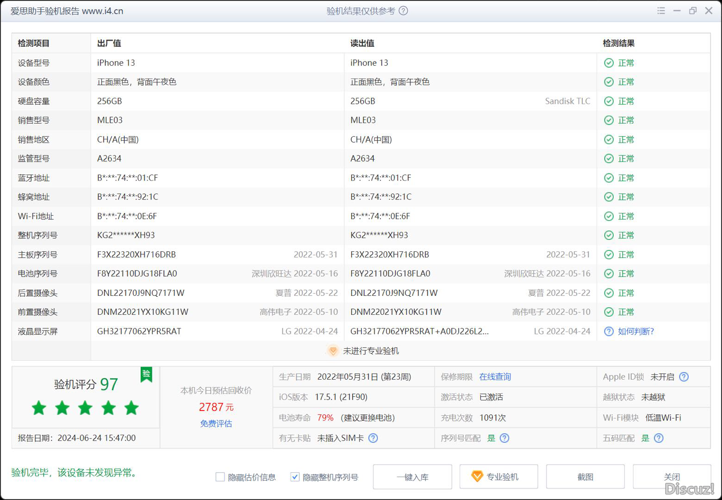
Task: Enable the 隐藏估价信息 checkbox
Action: [220, 477]
